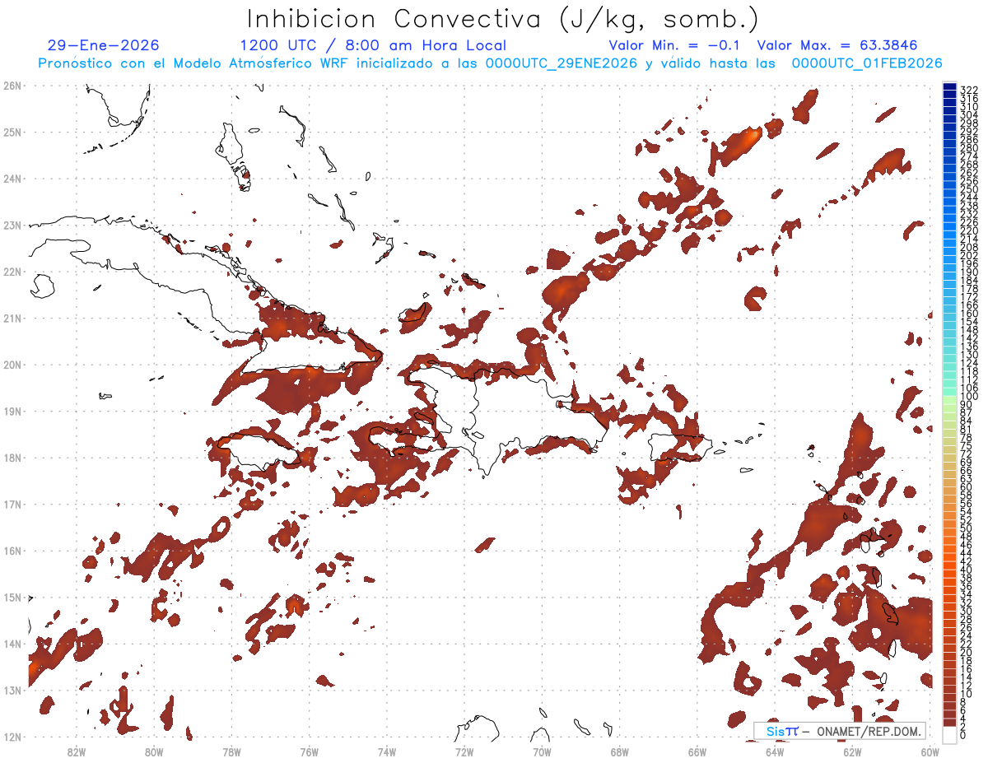Screen dimensions: 988x763
Task: Click the 60W longitude axis label
Action: tap(930, 751)
